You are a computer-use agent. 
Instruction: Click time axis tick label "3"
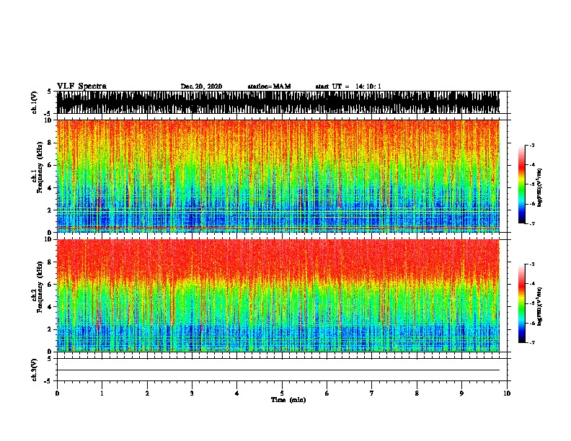[x=192, y=393]
